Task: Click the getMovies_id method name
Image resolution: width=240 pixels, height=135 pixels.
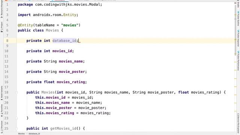Action: [x=63, y=128]
